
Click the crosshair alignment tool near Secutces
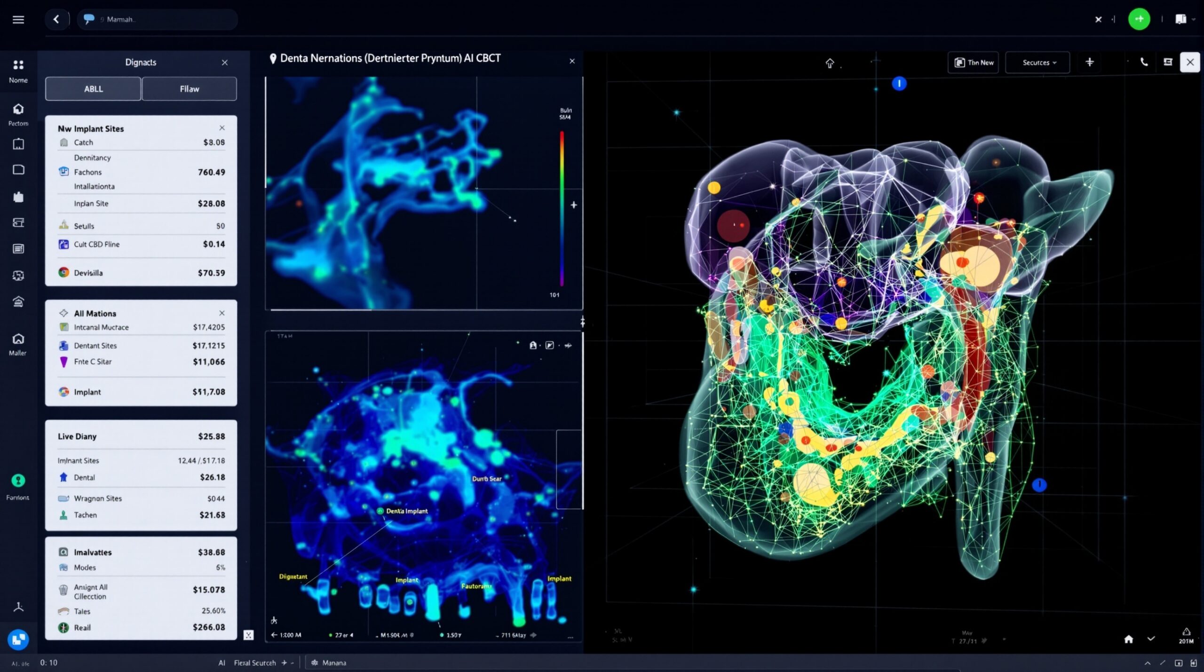click(1090, 62)
